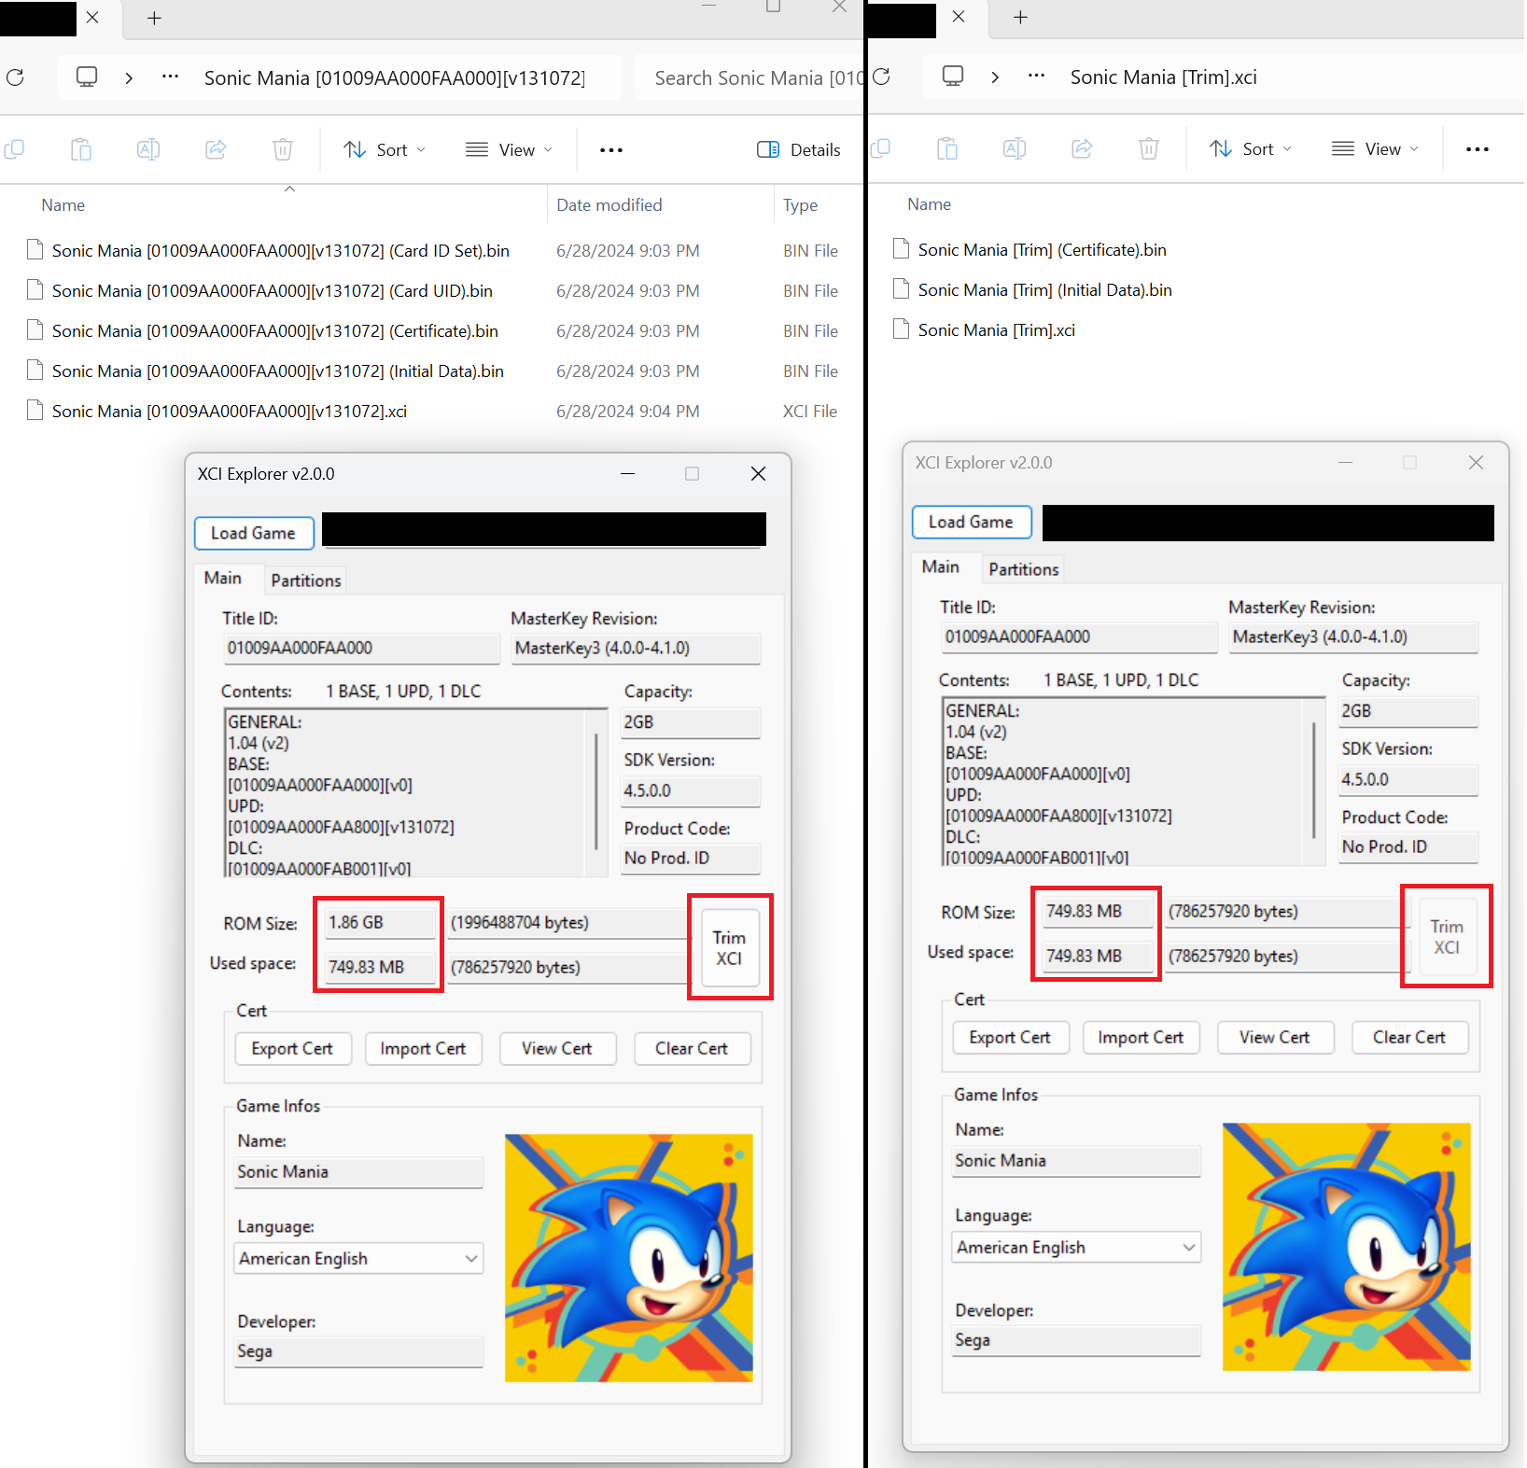Click the Rename icon in left window toolbar
1527x1468 pixels.
point(148,149)
